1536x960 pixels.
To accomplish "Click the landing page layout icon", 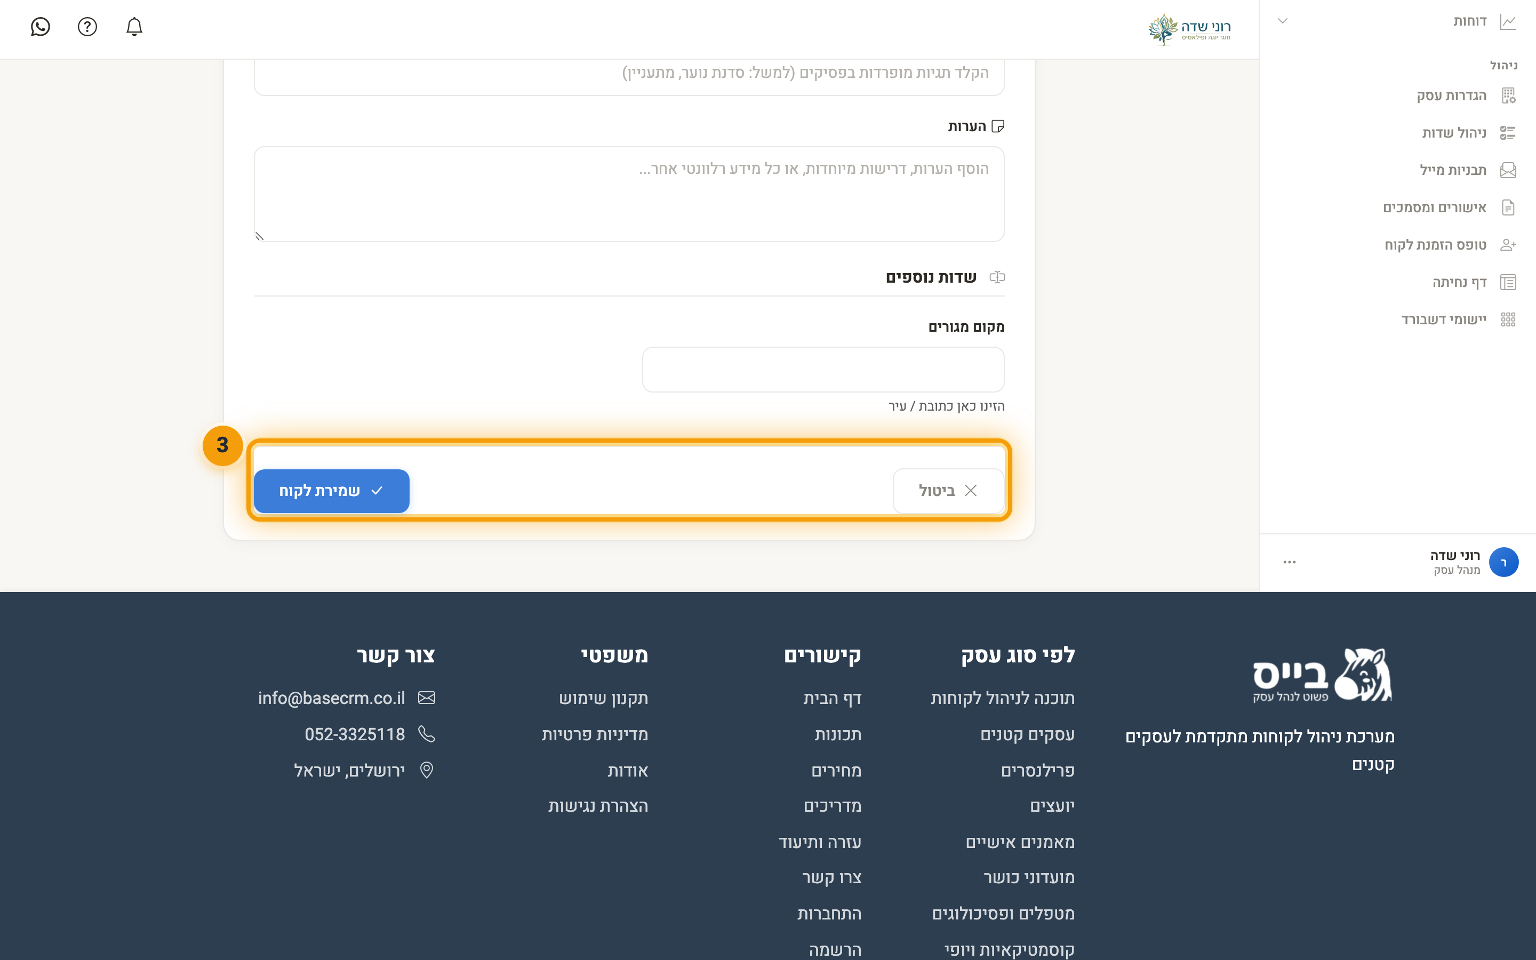I will (1508, 283).
